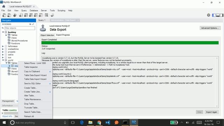The width and height of the screenshot is (224, 126).
Task: Expand the hellonexus schema
Action: click(x=3, y=46)
